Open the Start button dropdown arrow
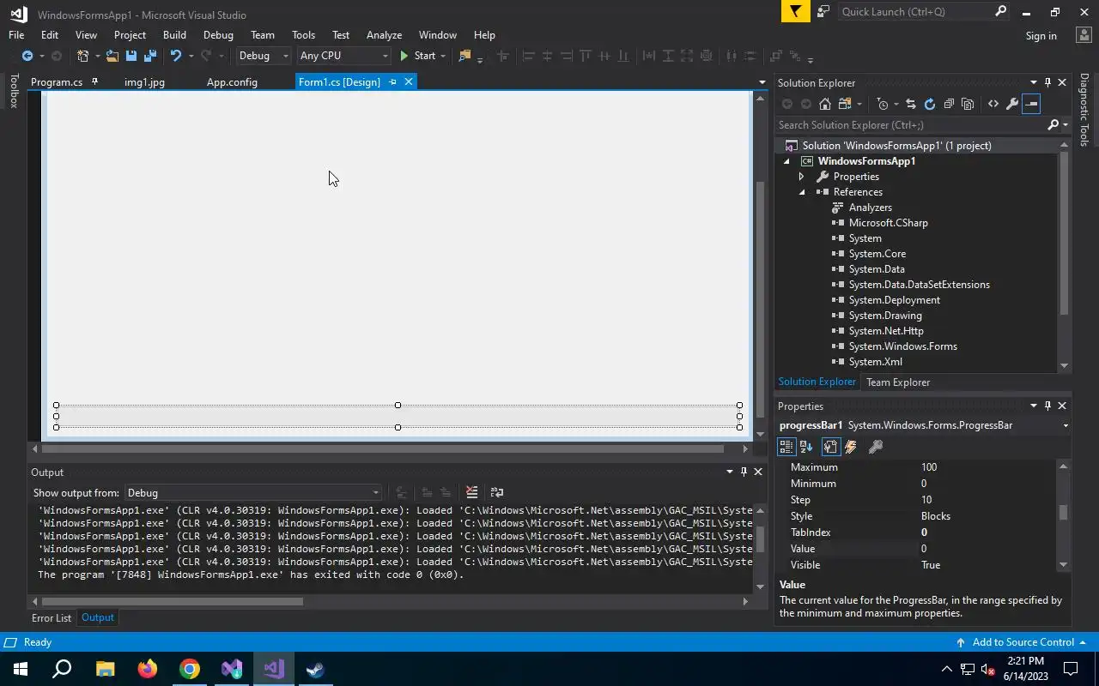This screenshot has height=686, width=1099. [x=443, y=56]
